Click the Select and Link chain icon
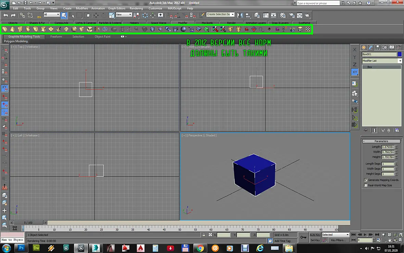This screenshot has width=404, height=253. point(22,15)
